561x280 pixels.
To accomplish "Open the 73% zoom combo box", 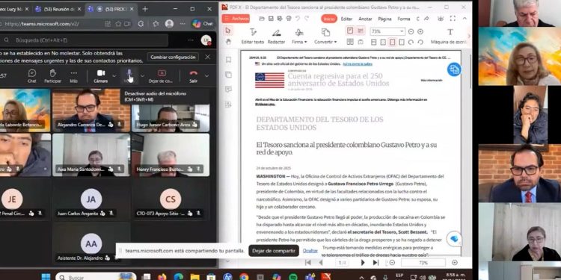I will click(387, 31).
